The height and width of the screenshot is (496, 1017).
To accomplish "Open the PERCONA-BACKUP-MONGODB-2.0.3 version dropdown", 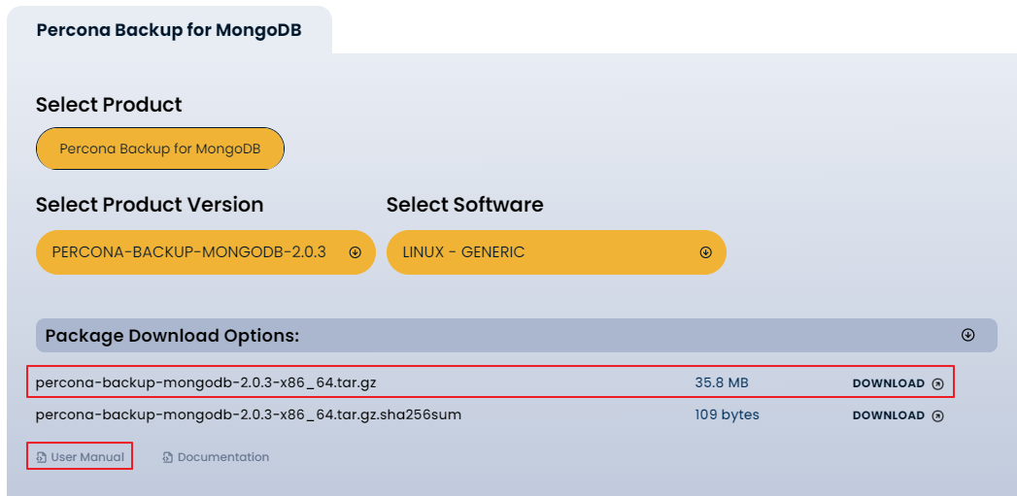I will [206, 252].
